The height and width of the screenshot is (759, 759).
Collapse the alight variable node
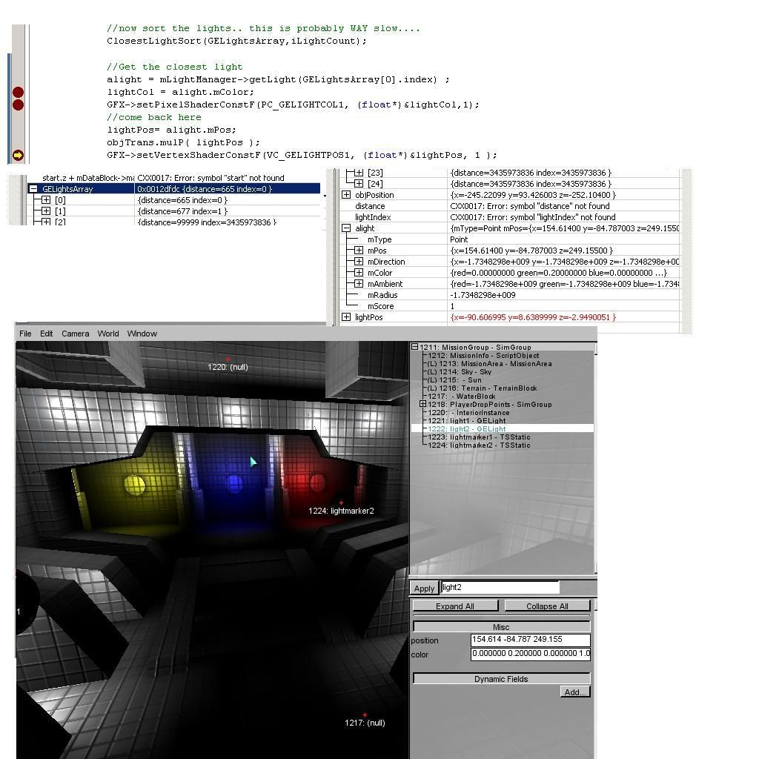[346, 228]
